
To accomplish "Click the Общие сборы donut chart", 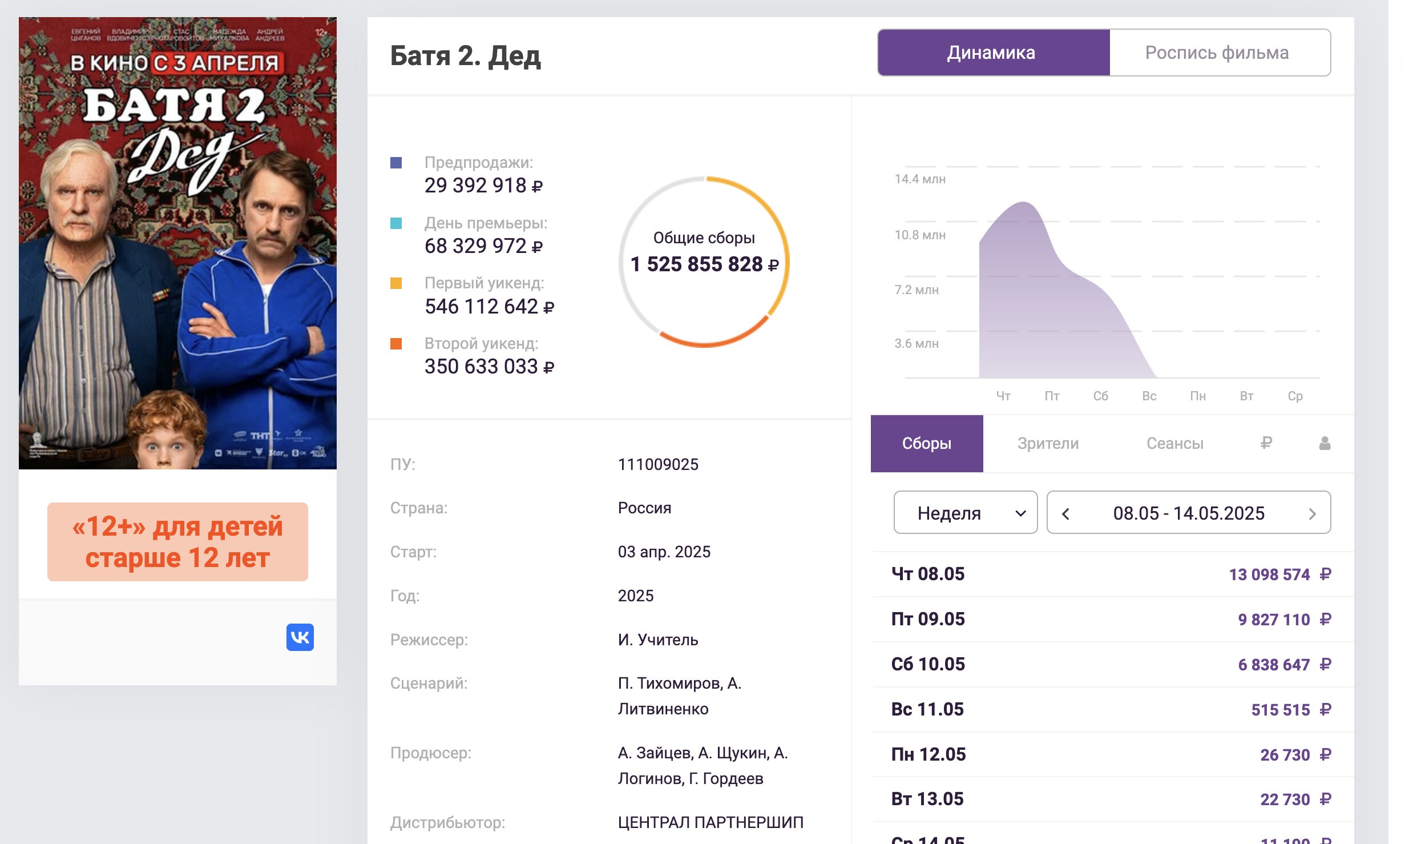I will [x=704, y=262].
